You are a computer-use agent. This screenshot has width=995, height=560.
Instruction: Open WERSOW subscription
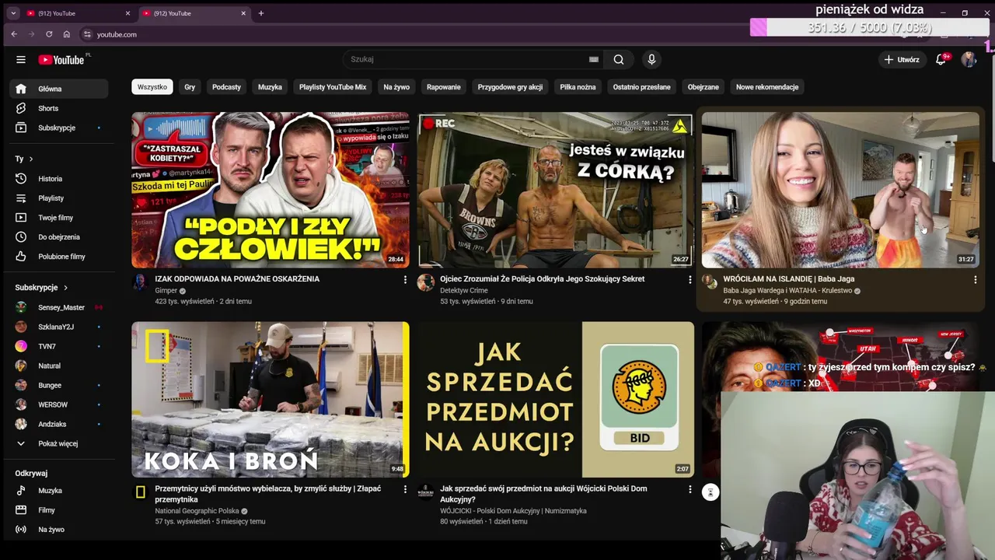(x=59, y=404)
